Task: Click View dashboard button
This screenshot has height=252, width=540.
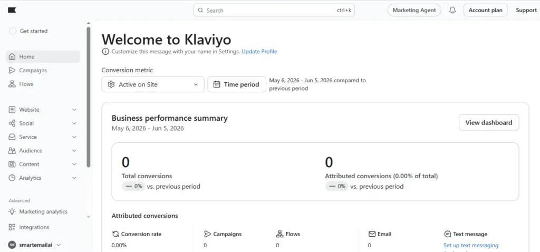Action: click(x=489, y=122)
